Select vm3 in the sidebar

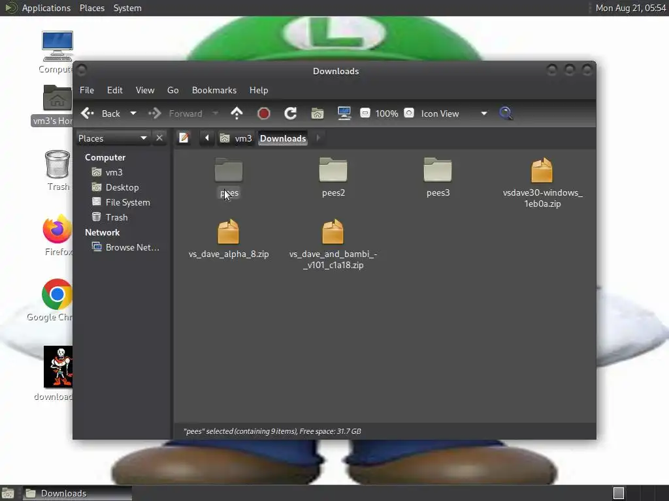click(107, 172)
